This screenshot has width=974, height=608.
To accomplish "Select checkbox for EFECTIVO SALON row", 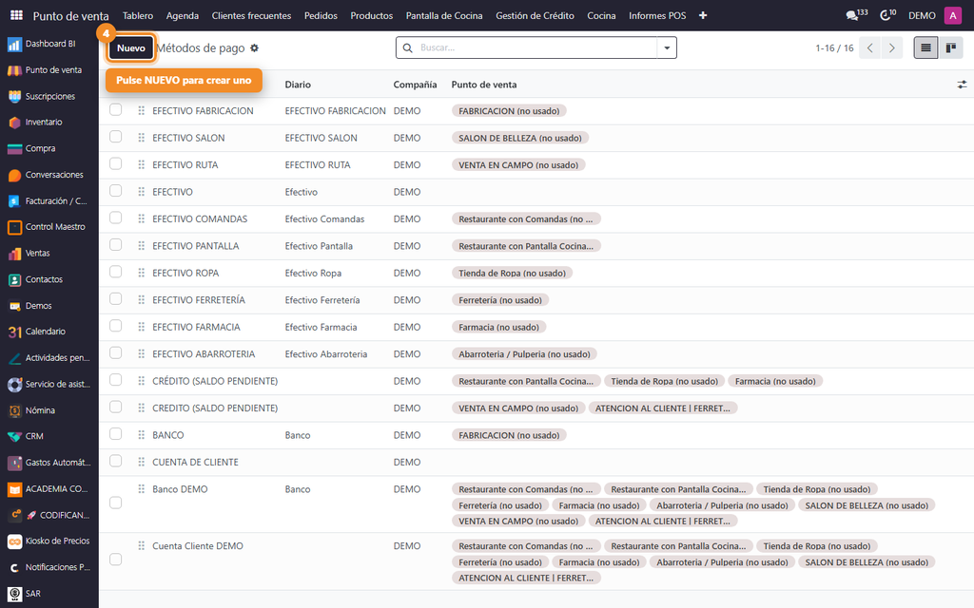I will click(x=115, y=137).
